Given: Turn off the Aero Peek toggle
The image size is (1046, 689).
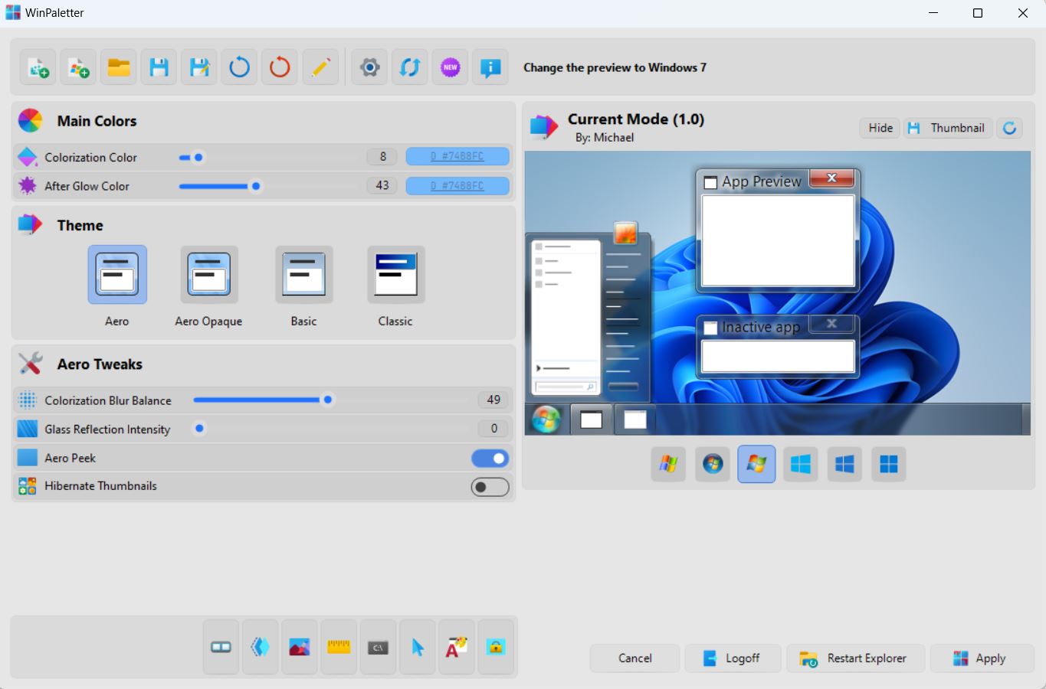Looking at the screenshot, I should 490,458.
